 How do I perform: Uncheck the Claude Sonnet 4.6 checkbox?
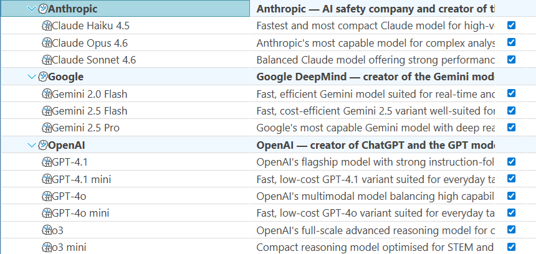[x=512, y=59]
